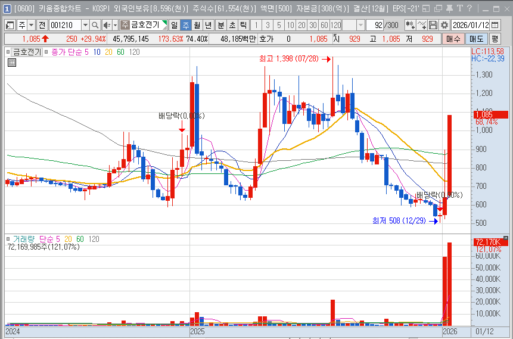Click the 최저 508 (12/29) annotation
The image size is (513, 339).
(399, 221)
